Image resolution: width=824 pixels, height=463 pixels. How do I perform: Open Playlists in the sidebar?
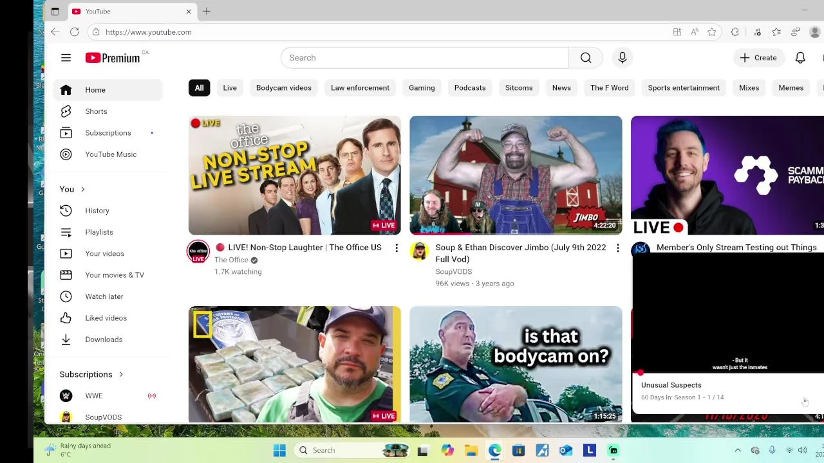108,232
